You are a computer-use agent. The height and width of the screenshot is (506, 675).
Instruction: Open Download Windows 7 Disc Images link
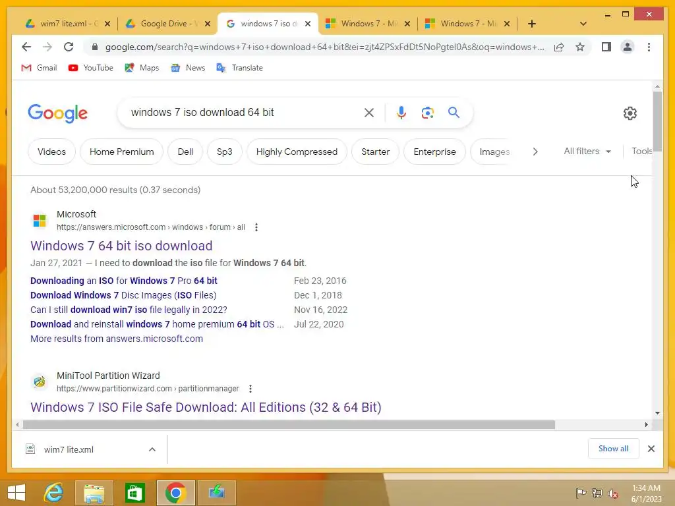point(123,295)
